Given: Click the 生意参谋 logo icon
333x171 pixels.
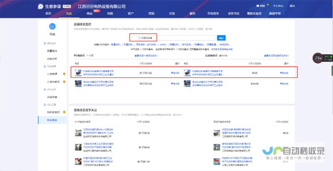Looking at the screenshot, I should click(40, 7).
